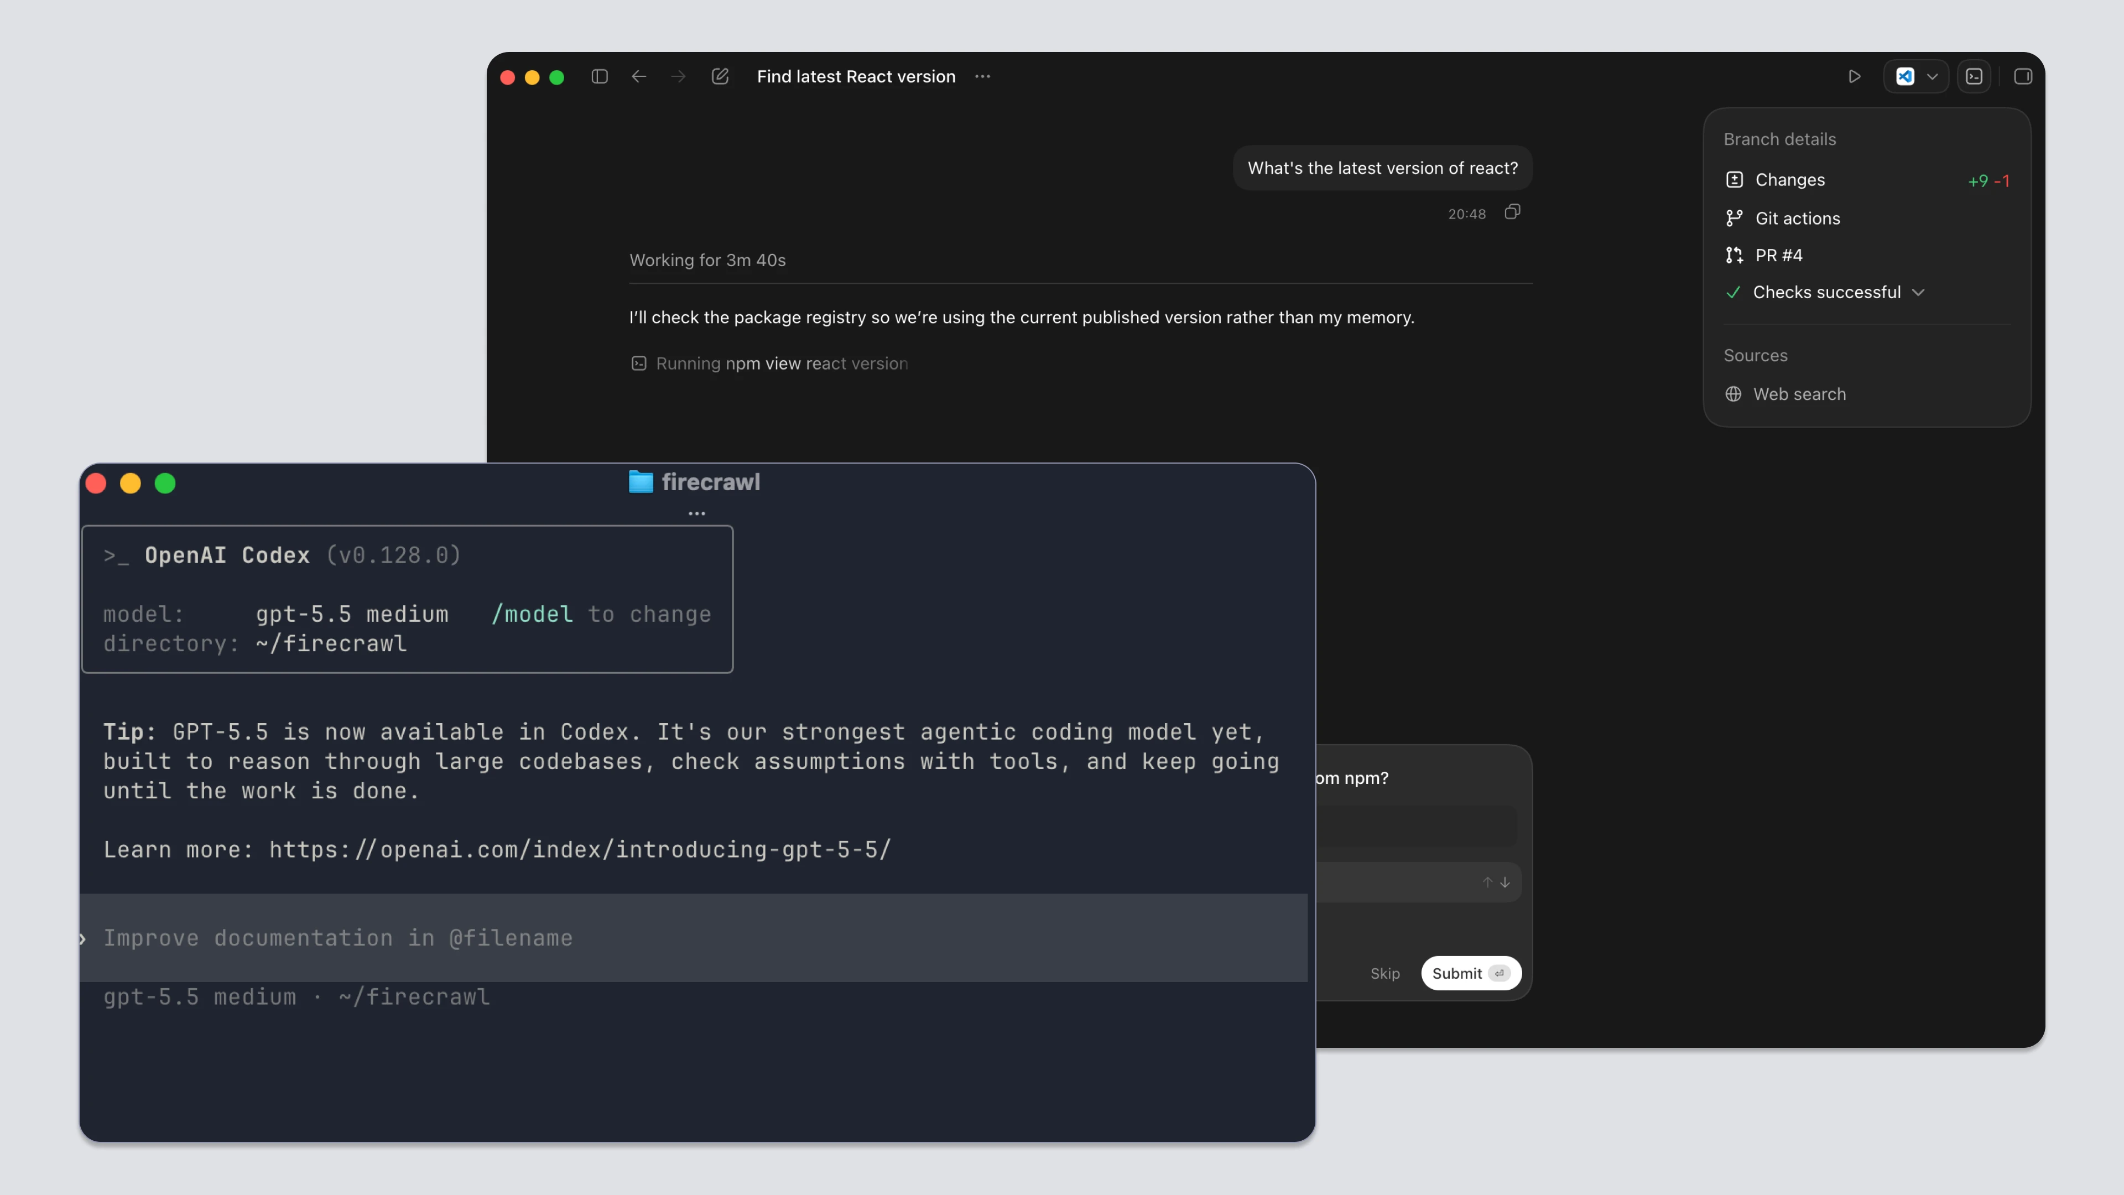This screenshot has height=1195, width=2124.
Task: Click the pull request icon beside PR #4
Action: [x=1734, y=256]
